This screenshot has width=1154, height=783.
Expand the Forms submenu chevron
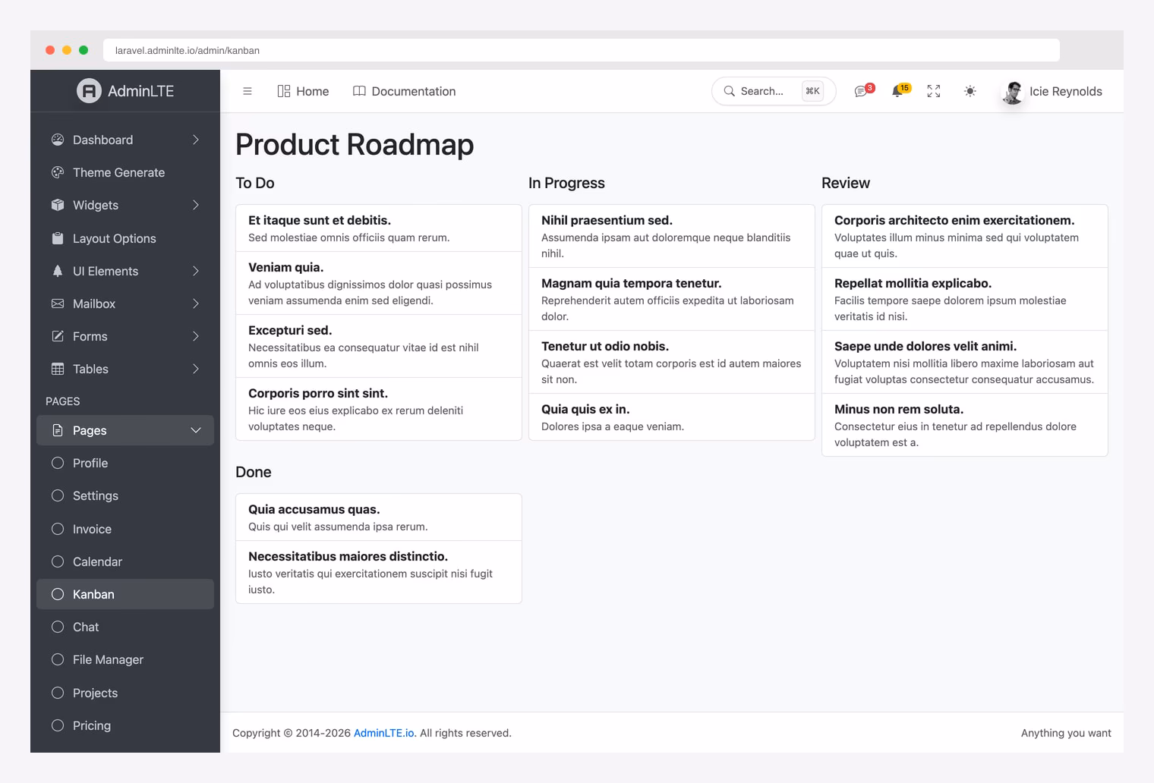pyautogui.click(x=196, y=336)
